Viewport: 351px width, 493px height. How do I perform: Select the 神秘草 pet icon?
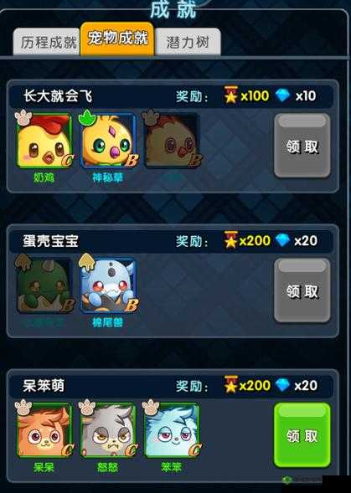click(108, 141)
